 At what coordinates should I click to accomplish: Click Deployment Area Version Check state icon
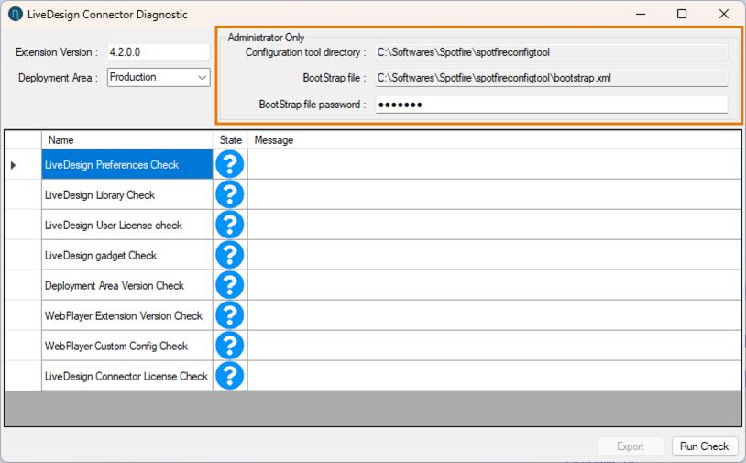pos(230,285)
